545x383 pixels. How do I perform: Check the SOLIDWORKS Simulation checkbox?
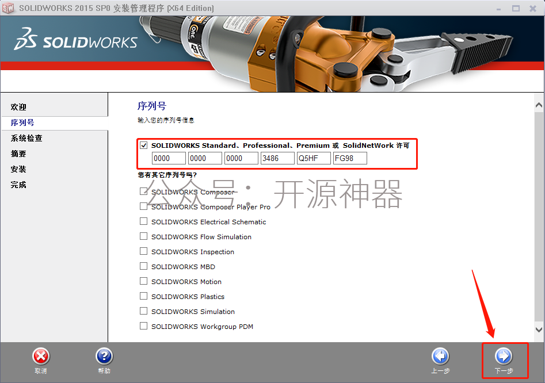[143, 311]
